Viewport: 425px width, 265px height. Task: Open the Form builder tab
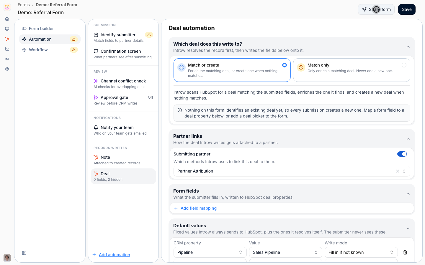pyautogui.click(x=50, y=29)
